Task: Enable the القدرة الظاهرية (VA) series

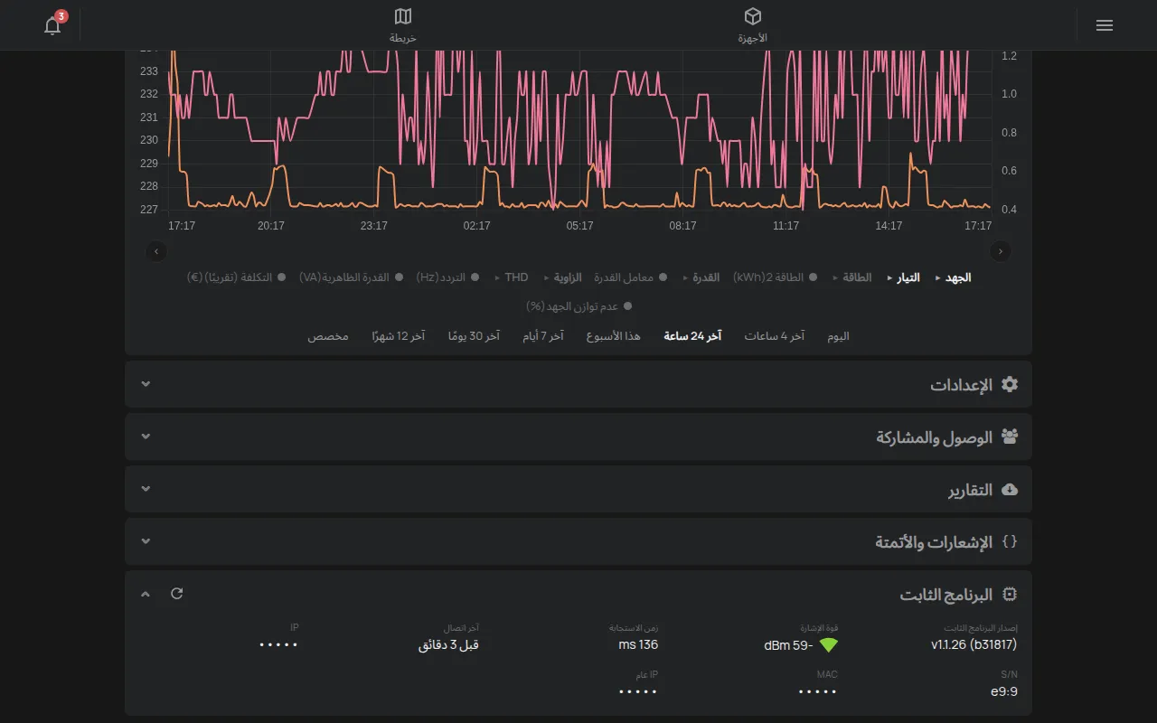Action: 351,277
